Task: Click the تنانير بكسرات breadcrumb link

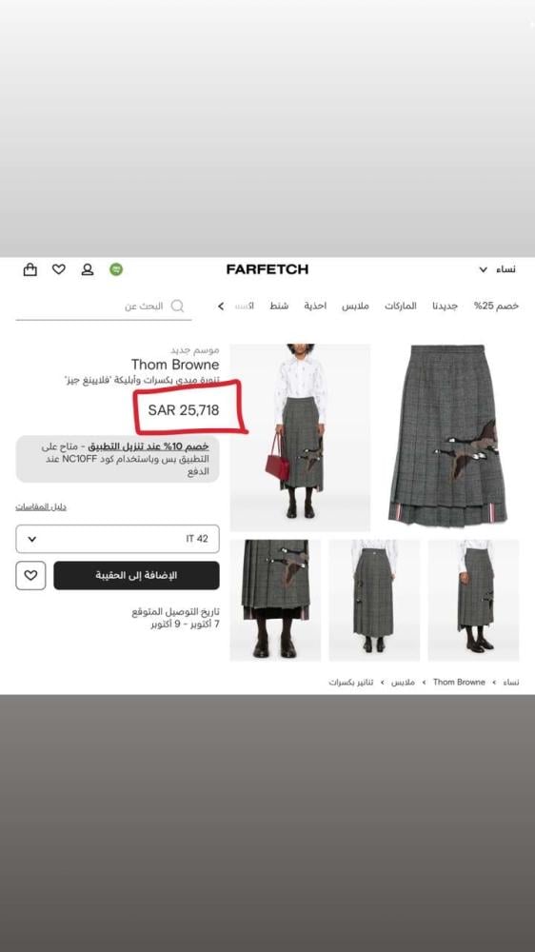Action: 351,683
